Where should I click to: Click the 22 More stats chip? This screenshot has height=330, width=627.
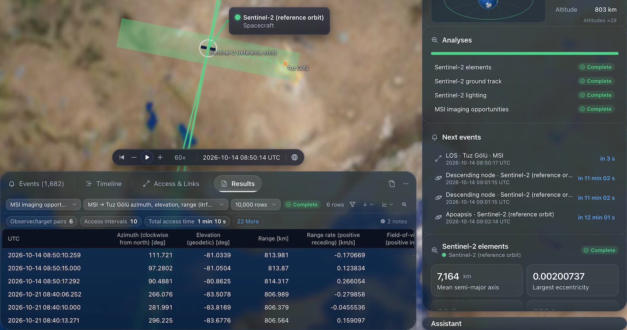point(248,221)
